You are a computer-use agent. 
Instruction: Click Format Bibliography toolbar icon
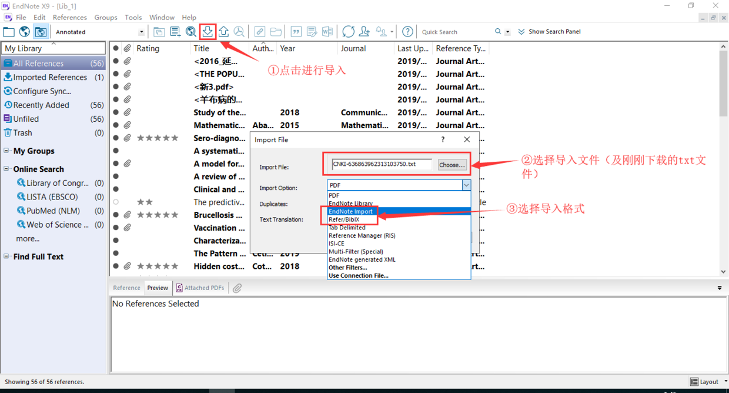(x=312, y=32)
